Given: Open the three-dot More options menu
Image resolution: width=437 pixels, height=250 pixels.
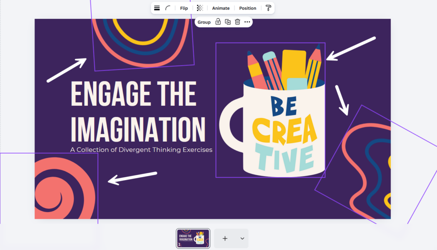Looking at the screenshot, I should [248, 22].
